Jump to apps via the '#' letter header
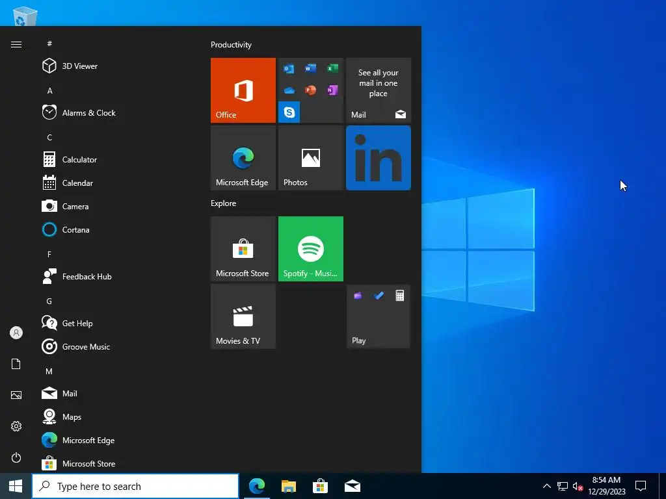This screenshot has width=666, height=499. tap(49, 44)
